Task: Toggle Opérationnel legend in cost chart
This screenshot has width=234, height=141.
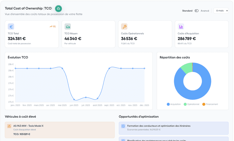Action: tap(192, 104)
